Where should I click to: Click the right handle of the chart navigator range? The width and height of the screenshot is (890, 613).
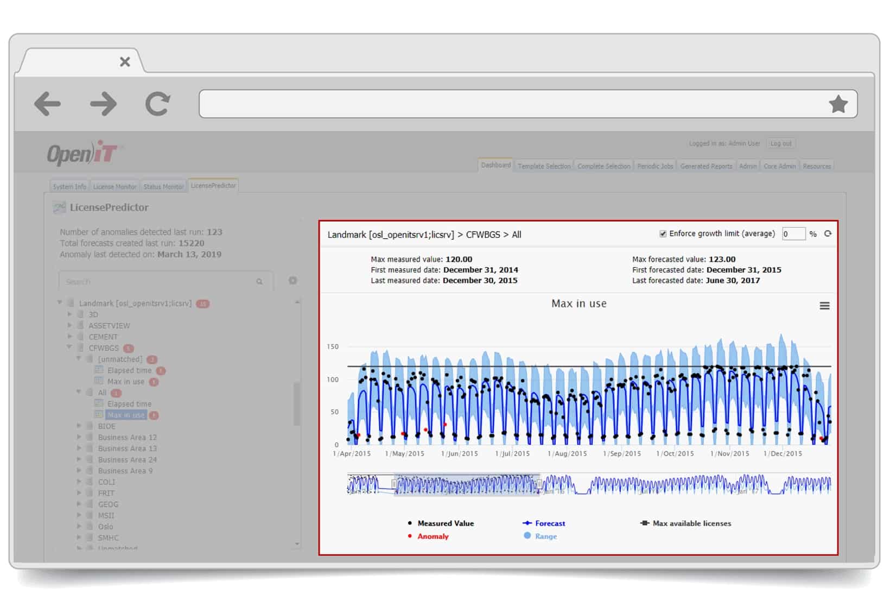[539, 484]
